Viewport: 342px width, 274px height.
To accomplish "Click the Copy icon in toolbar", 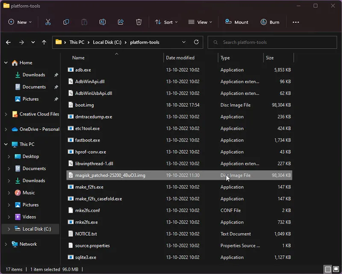I will (66, 22).
